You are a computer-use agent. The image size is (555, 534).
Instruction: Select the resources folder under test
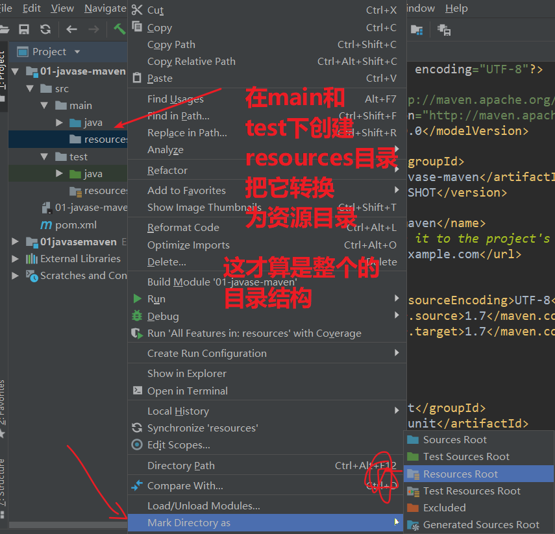coord(104,191)
